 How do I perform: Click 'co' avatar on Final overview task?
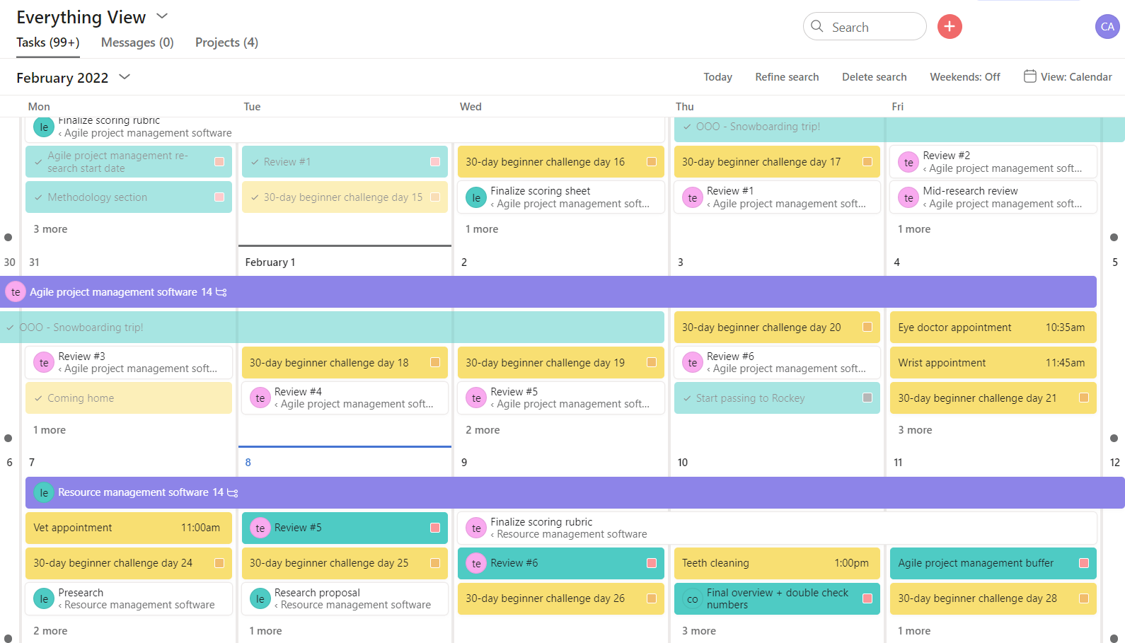(x=692, y=599)
